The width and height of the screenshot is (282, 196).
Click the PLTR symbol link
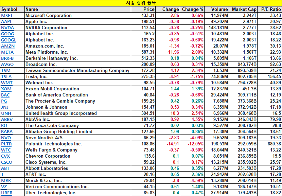point(6,144)
